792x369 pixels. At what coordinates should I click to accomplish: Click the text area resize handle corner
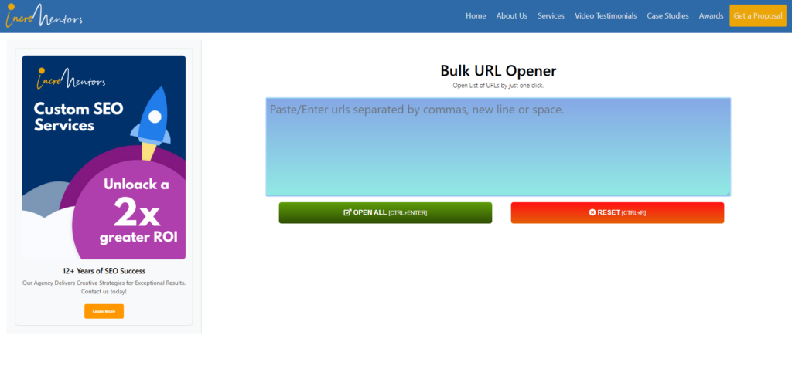[728, 193]
